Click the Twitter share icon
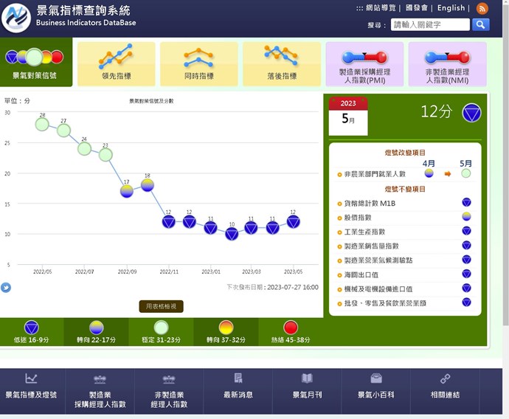 pos(6,288)
